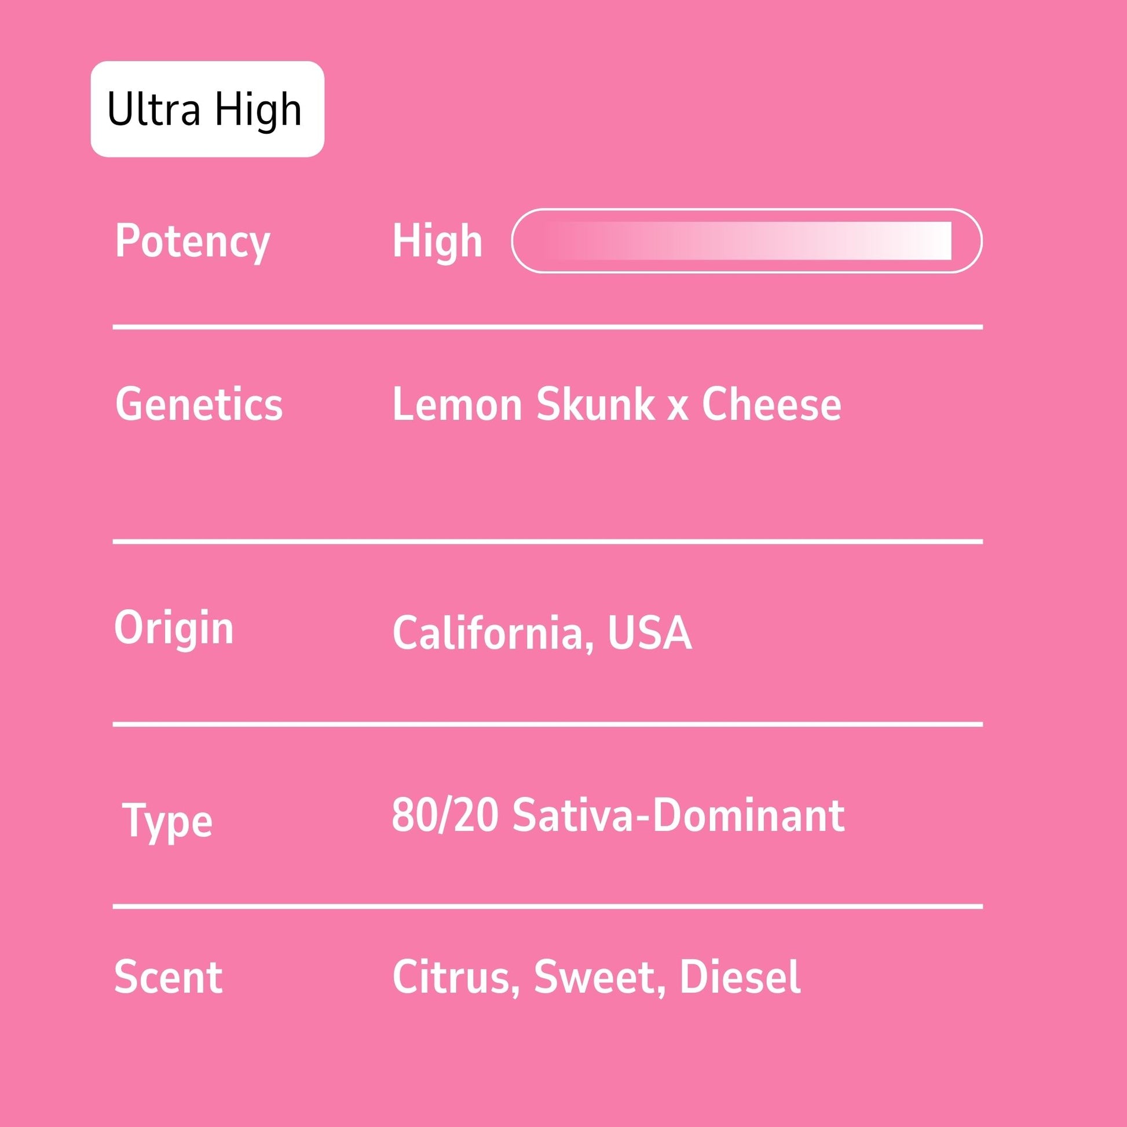Click the Genetics row label
This screenshot has width=1127, height=1127.
pyautogui.click(x=199, y=404)
